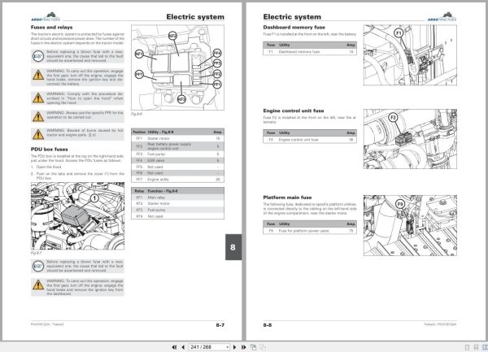Image resolution: width=488 pixels, height=352 pixels.
Task: Click the 'Dashboard memory fuse' heading
Action: click(x=294, y=28)
